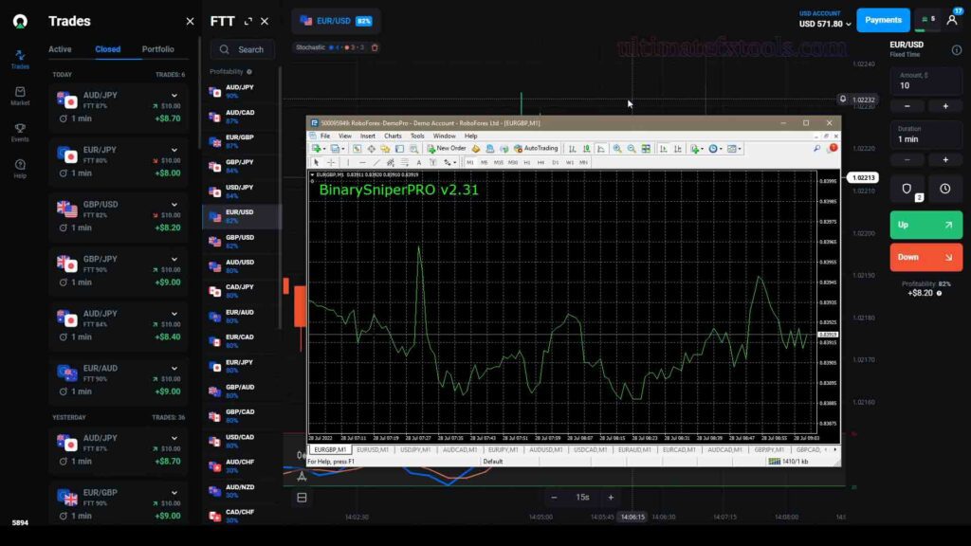
Task: Select the MetaTrader text label tool (A)
Action: click(418, 162)
